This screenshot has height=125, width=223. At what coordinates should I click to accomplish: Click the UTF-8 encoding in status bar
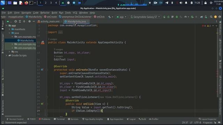[x=198, y=123]
